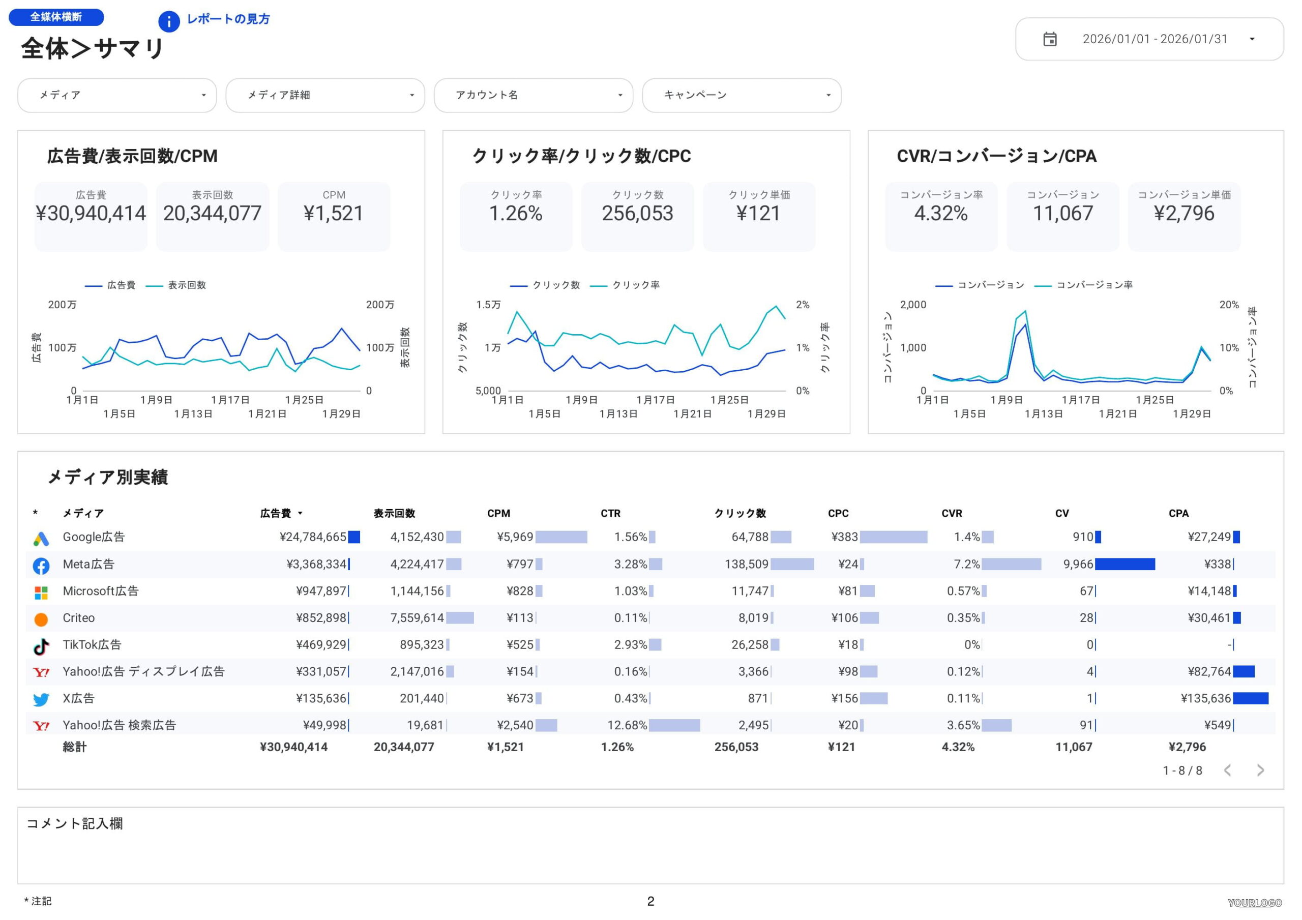The width and height of the screenshot is (1302, 920).
Task: Click the blue info icon near the title
Action: point(169,21)
